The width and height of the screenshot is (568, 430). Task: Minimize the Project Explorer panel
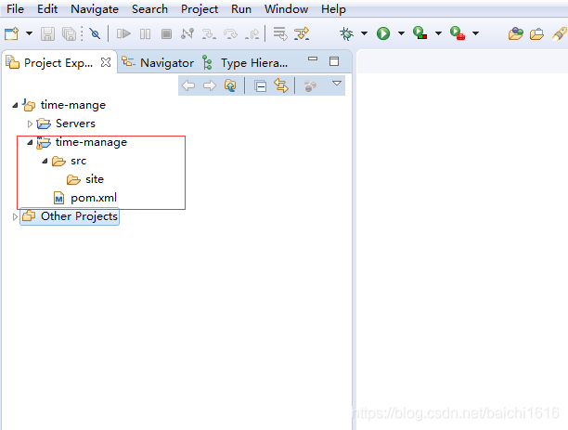tap(313, 59)
